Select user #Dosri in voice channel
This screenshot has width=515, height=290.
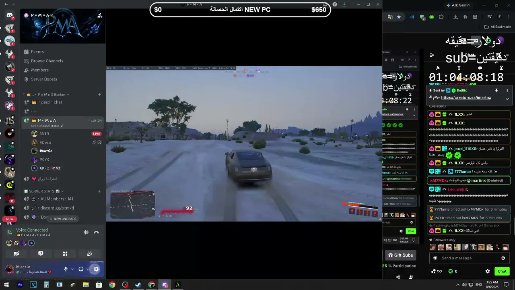(67, 143)
